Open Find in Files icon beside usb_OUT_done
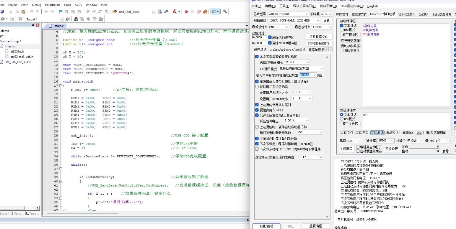Screen dimensions: 456x229 point(114,11)
